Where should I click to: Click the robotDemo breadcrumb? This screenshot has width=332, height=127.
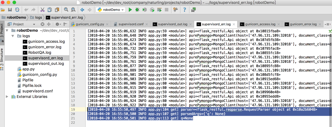[x=14, y=17]
